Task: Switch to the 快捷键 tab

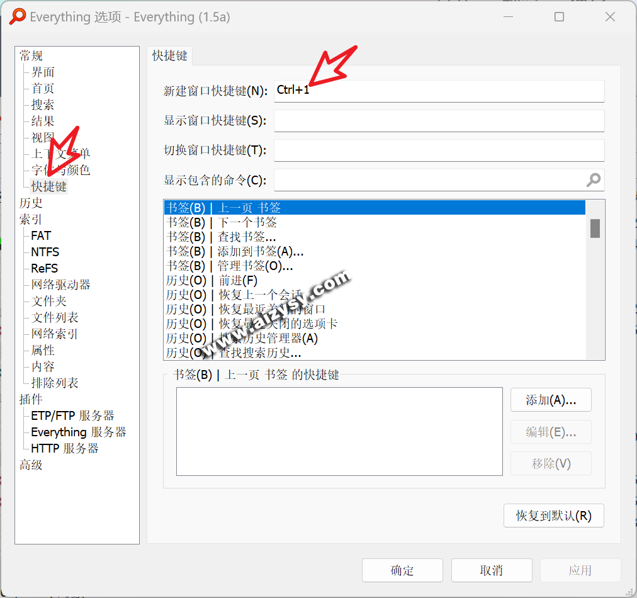Action: point(170,55)
